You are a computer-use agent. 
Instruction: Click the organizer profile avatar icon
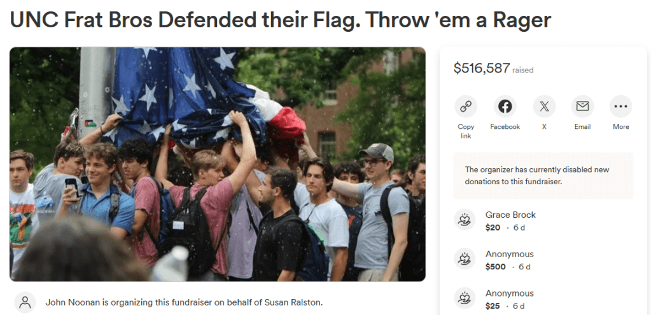(25, 302)
